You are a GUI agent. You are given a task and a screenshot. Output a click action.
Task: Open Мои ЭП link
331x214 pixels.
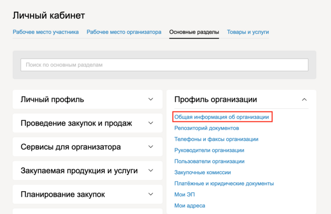click(x=184, y=194)
